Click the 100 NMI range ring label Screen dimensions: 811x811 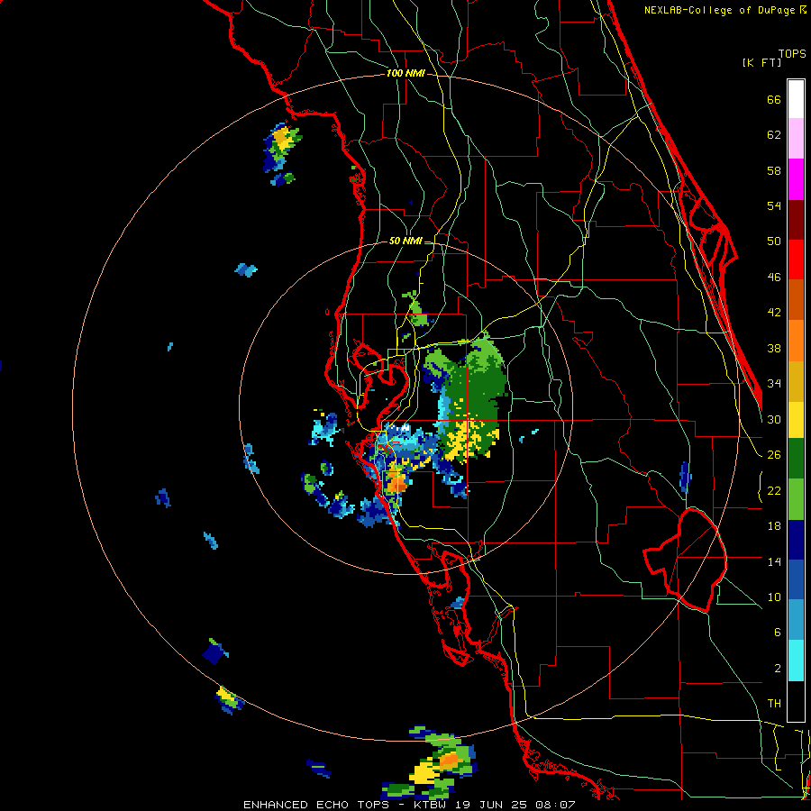tap(405, 74)
